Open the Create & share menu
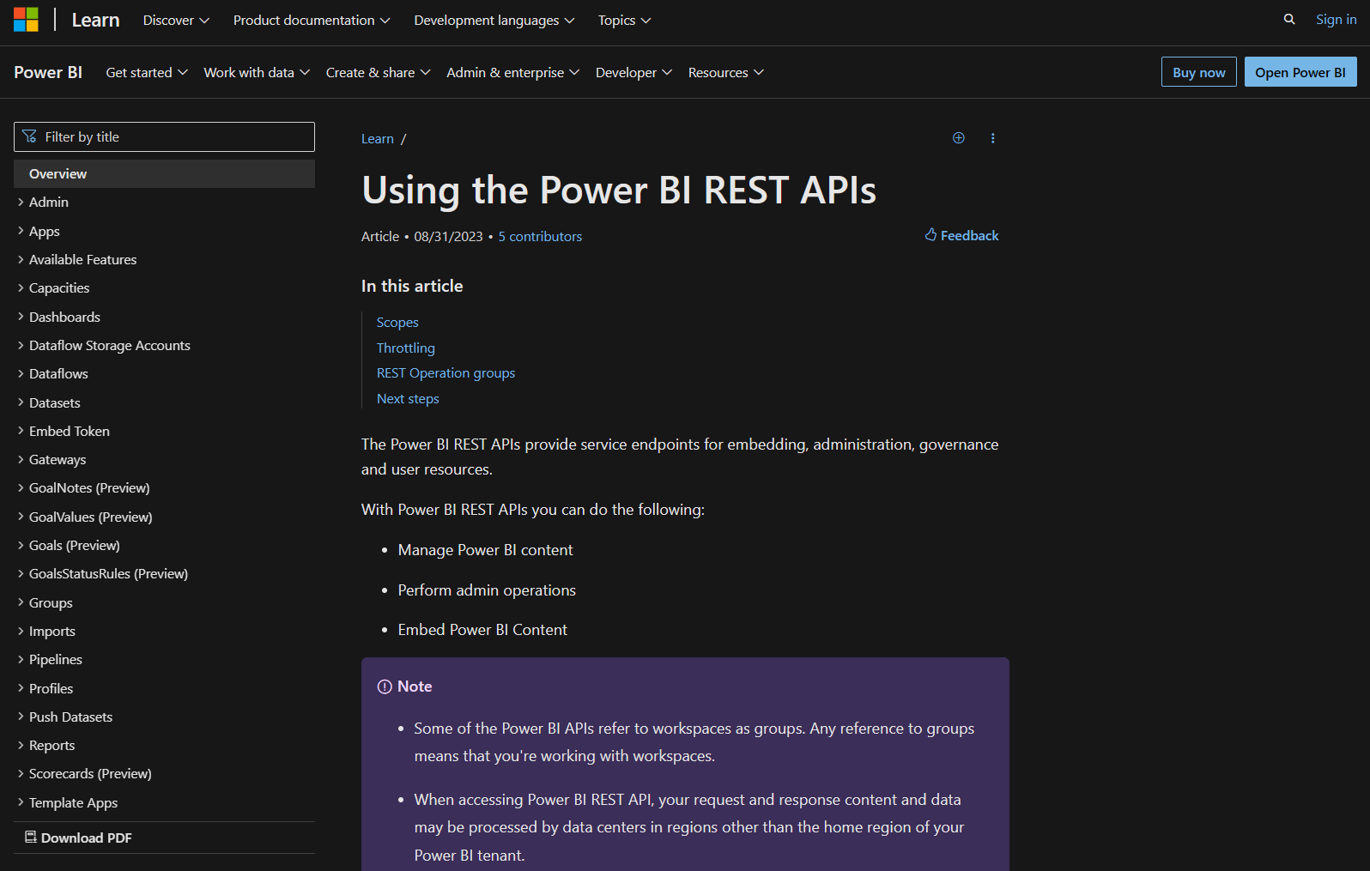1370x871 pixels. point(379,72)
